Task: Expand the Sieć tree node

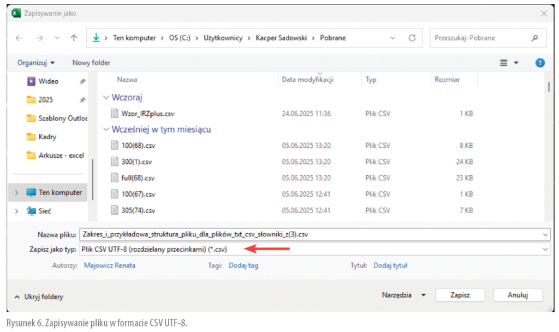Action: [16, 211]
